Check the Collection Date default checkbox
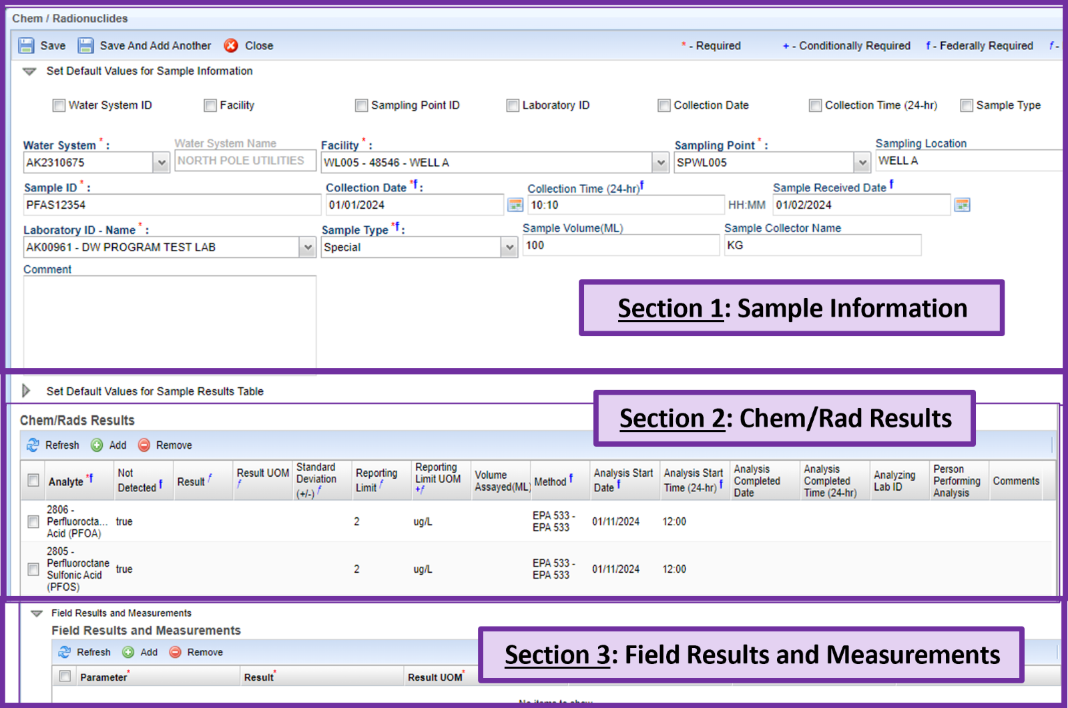 pos(664,105)
